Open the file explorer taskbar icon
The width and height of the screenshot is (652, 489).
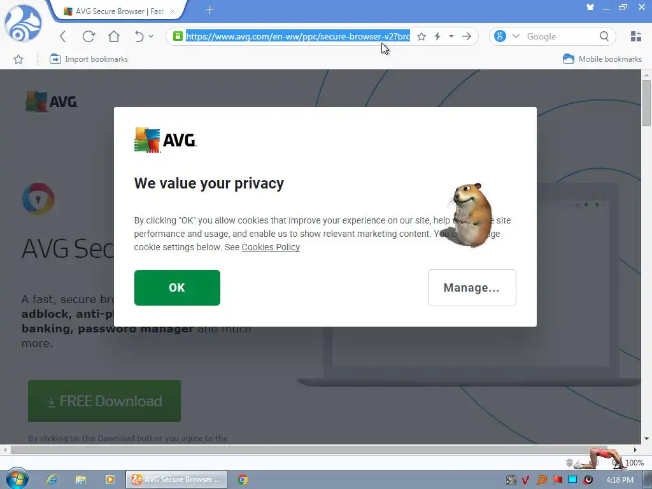click(81, 479)
